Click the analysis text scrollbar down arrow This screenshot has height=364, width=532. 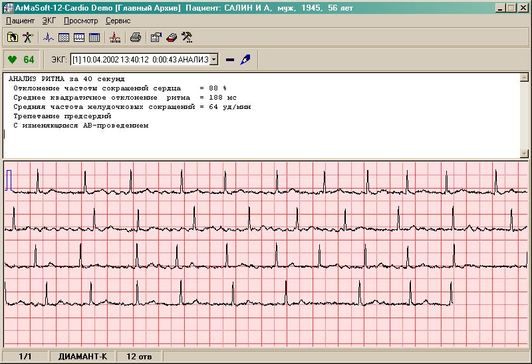524,153
